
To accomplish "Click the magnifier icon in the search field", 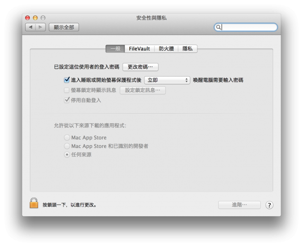I will tap(218, 27).
